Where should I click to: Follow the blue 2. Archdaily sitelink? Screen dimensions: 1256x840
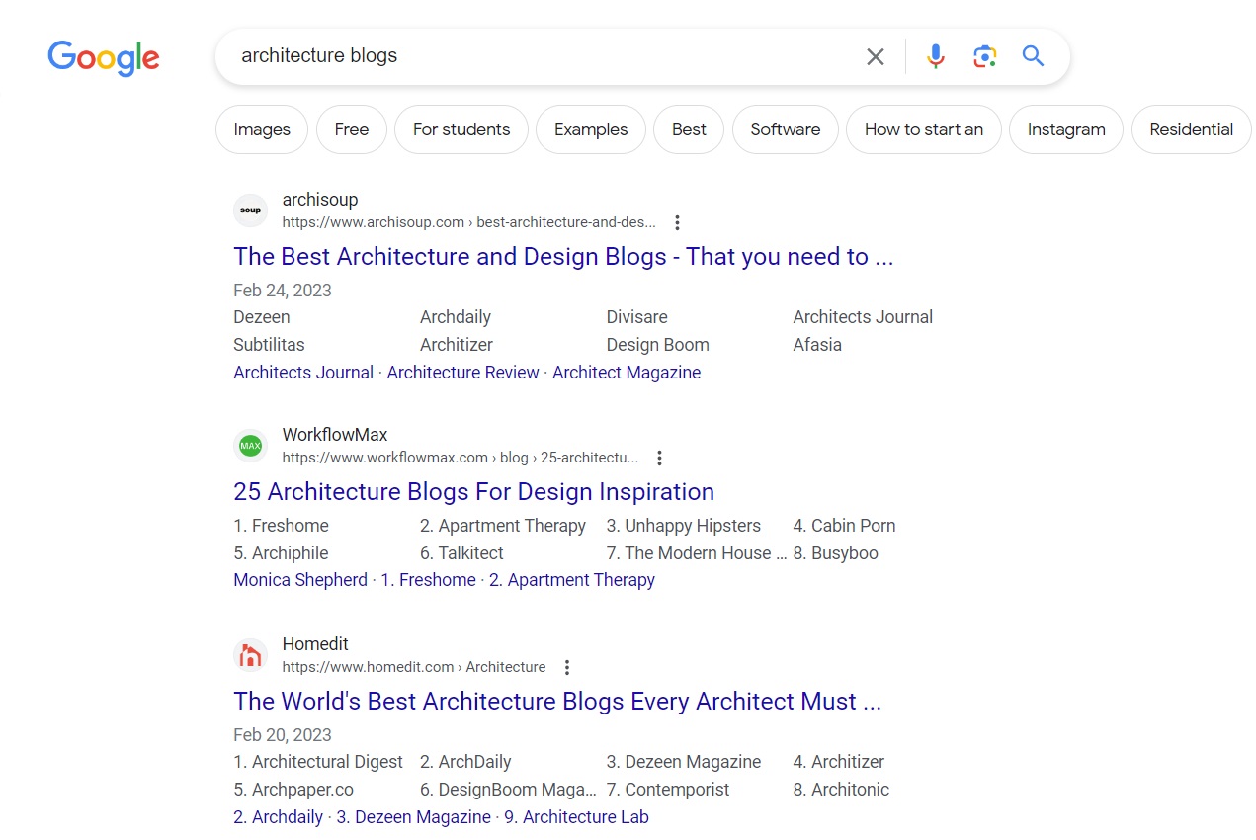click(x=278, y=817)
